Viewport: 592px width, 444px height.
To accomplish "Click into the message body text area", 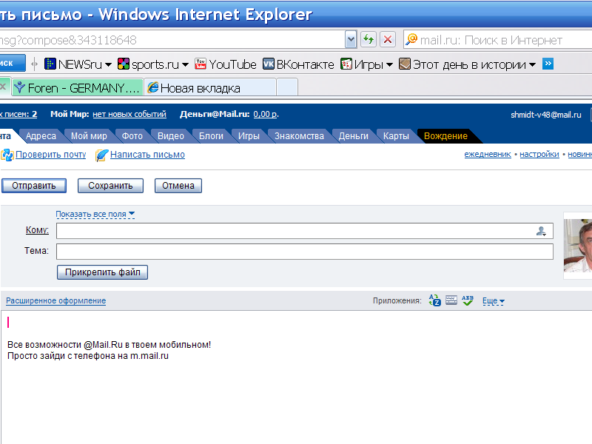I will click(x=297, y=377).
